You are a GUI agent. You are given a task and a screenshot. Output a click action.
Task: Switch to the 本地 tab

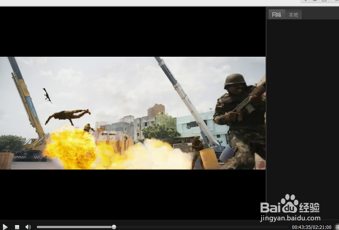coord(293,15)
